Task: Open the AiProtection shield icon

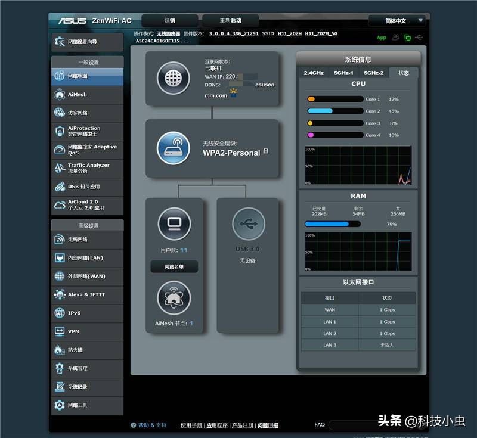Action: click(x=60, y=131)
